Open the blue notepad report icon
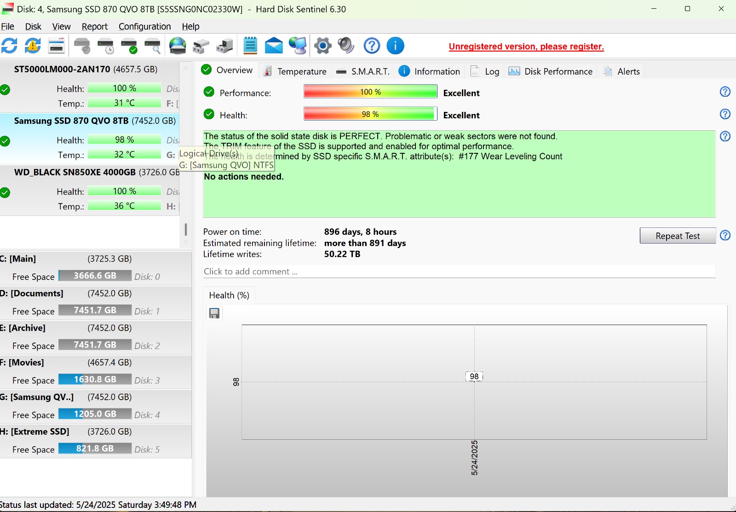 click(250, 46)
